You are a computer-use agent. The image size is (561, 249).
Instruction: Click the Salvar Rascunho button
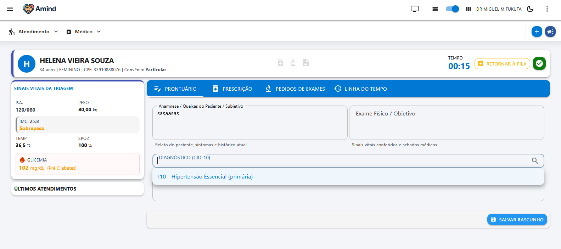pos(517,220)
